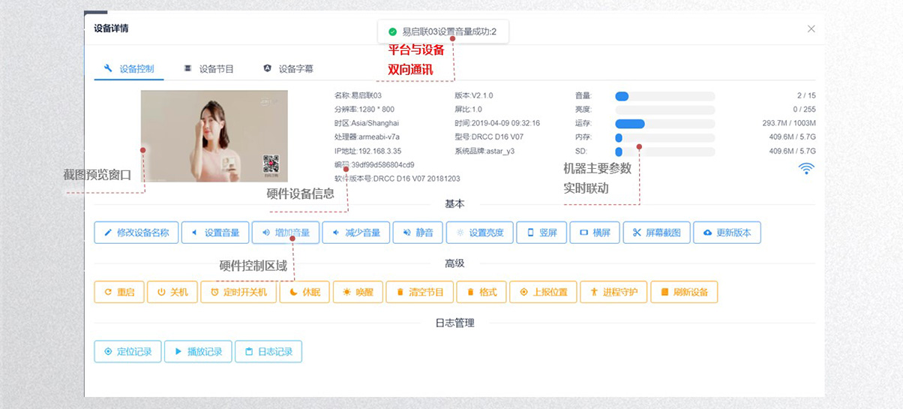Shut down device with 关机 button

(172, 292)
